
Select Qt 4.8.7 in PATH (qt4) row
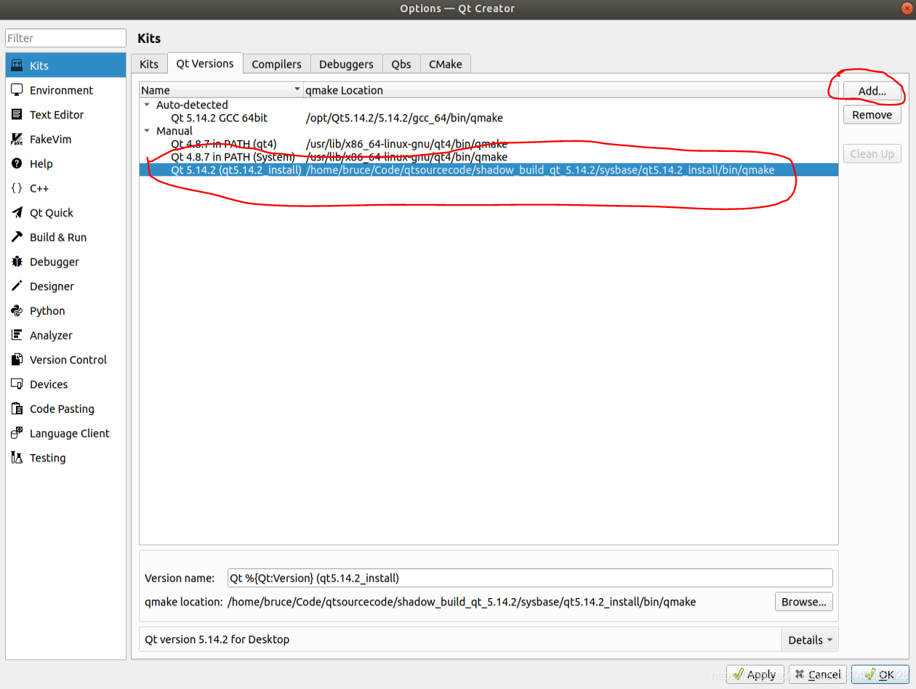click(x=489, y=144)
